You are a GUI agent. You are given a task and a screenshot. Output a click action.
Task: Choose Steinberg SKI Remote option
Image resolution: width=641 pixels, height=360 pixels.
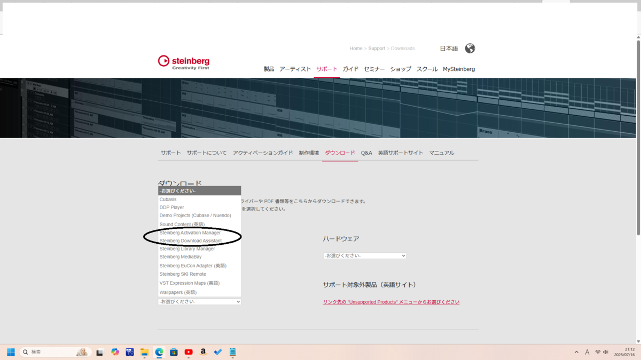coord(200,274)
